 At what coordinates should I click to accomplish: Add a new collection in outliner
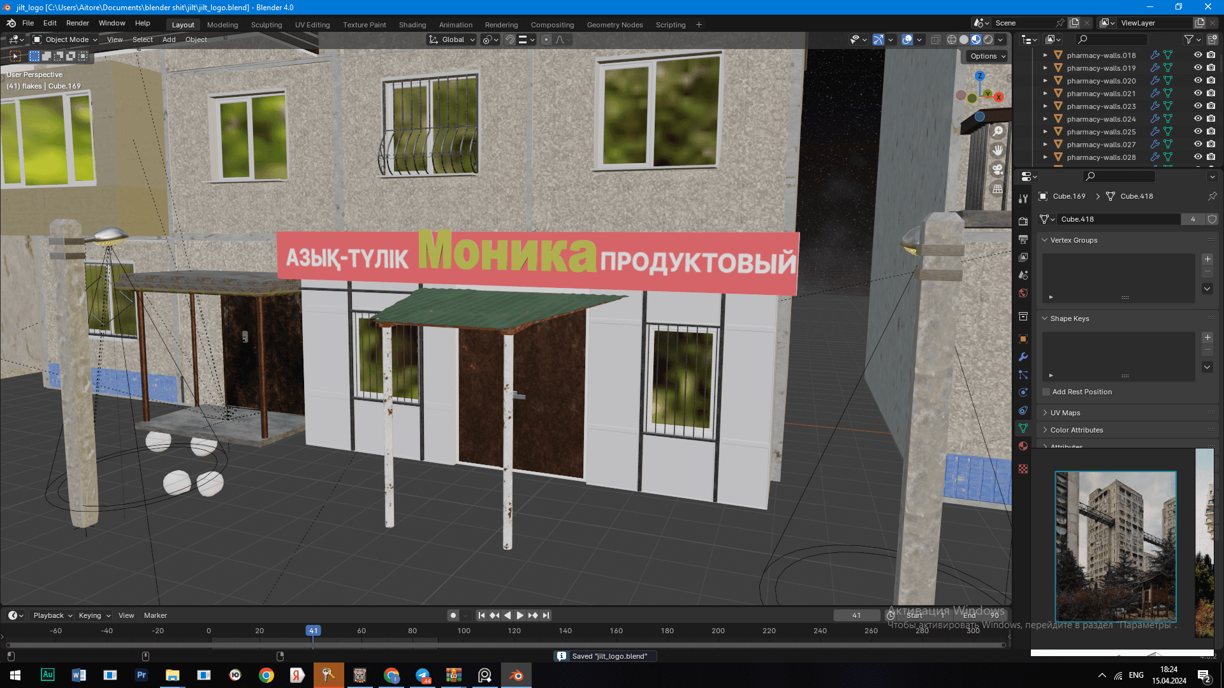pyautogui.click(x=1212, y=39)
